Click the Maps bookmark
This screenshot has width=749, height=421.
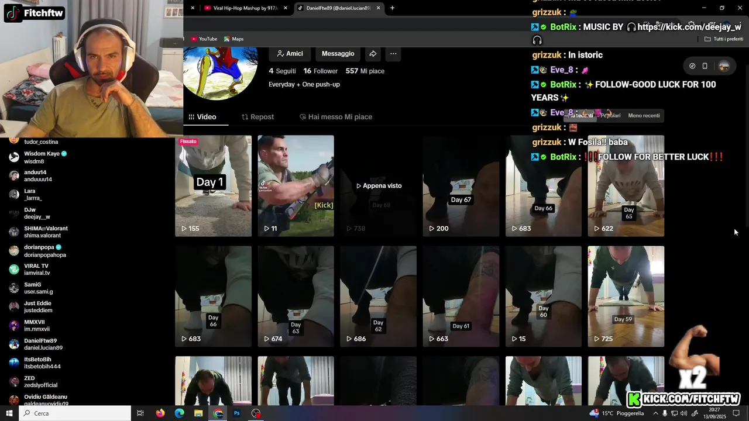(233, 39)
